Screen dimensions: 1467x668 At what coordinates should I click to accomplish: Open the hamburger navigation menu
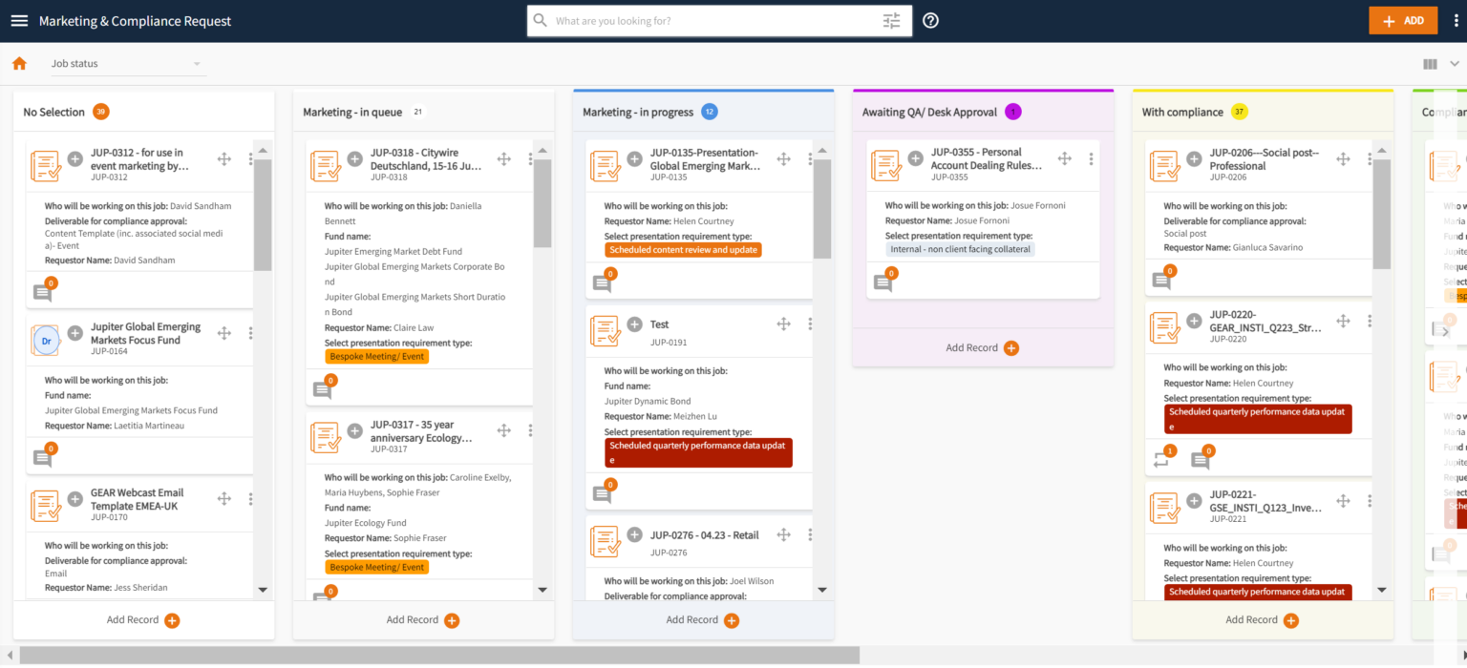pyautogui.click(x=19, y=20)
